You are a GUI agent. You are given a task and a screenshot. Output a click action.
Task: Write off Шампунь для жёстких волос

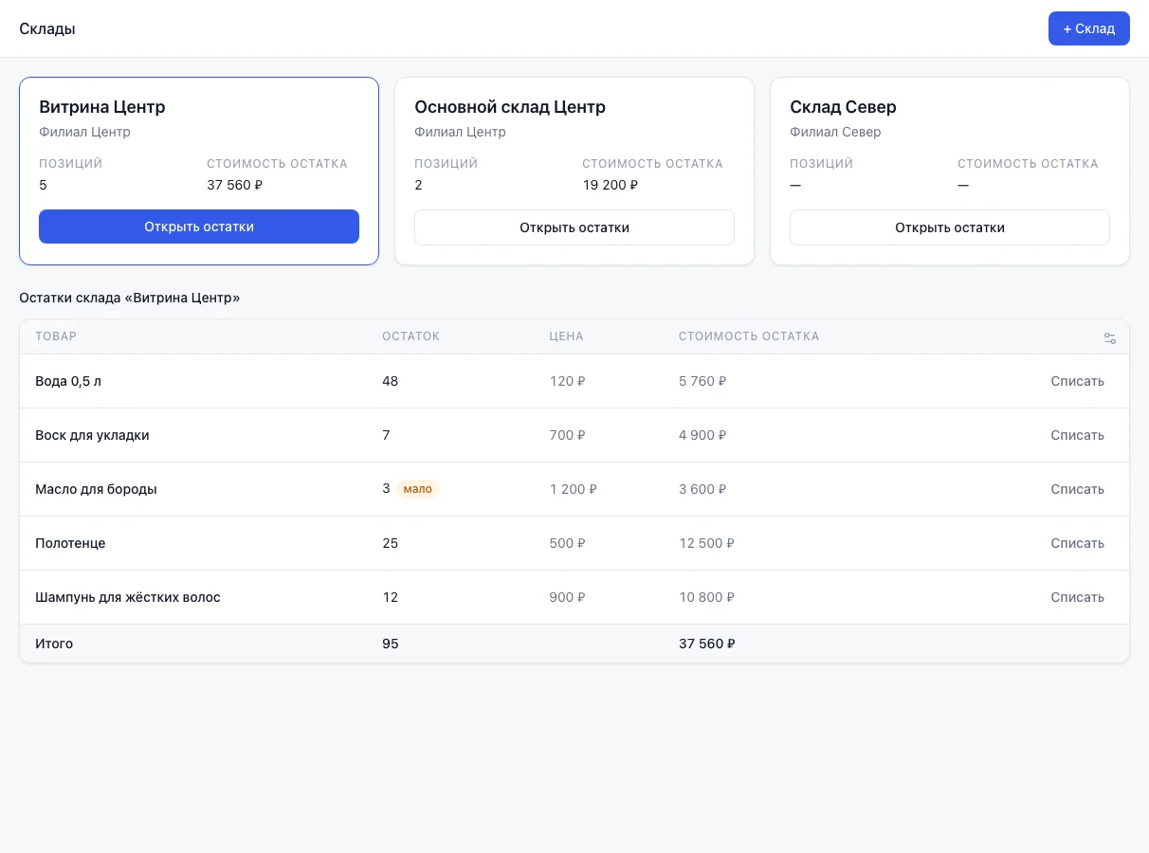point(1077,597)
